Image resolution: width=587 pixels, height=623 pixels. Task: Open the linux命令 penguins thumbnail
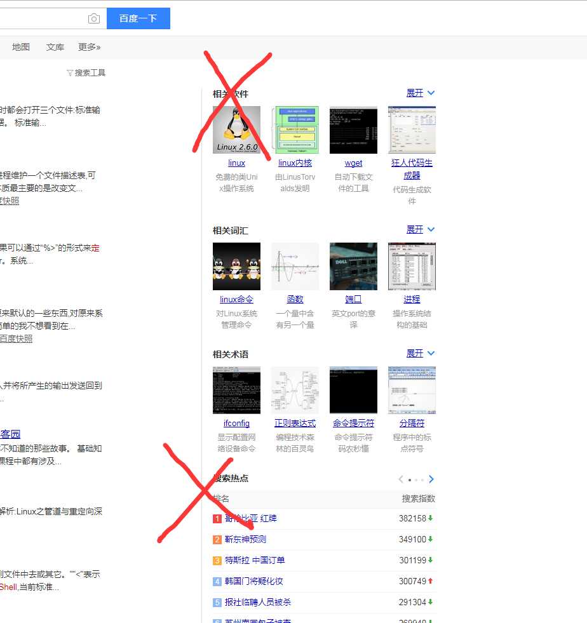click(236, 266)
